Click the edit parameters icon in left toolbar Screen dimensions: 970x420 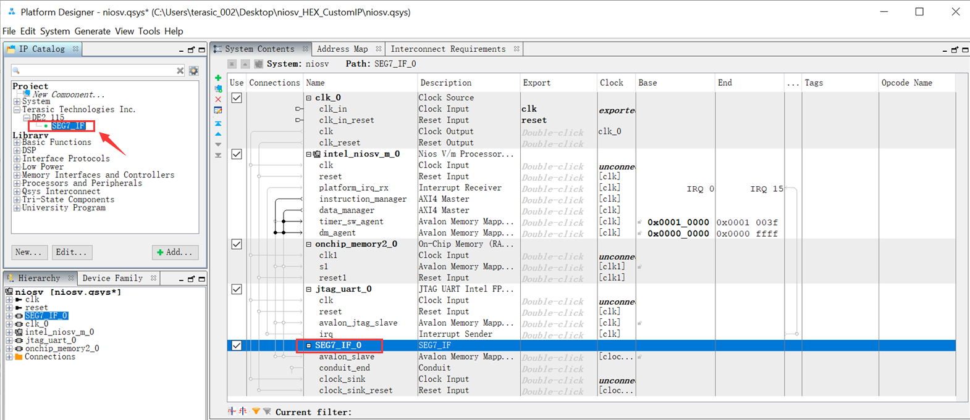[x=218, y=110]
